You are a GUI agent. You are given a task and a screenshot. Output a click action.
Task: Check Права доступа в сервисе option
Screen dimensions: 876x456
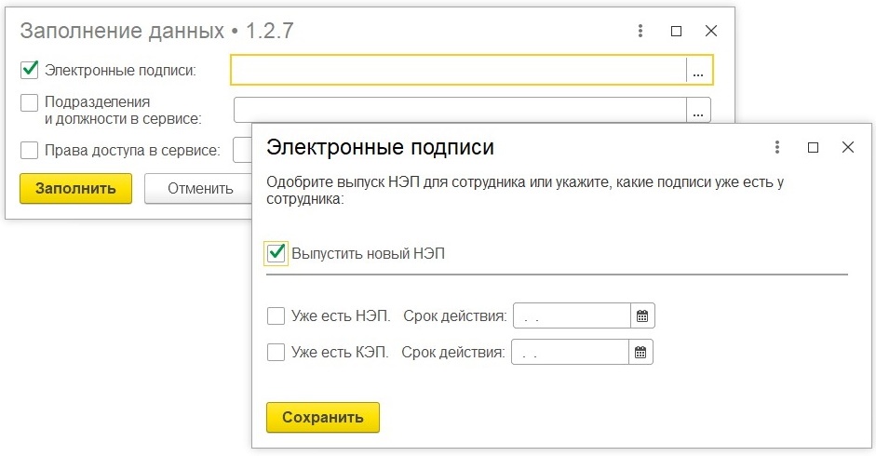pos(29,151)
